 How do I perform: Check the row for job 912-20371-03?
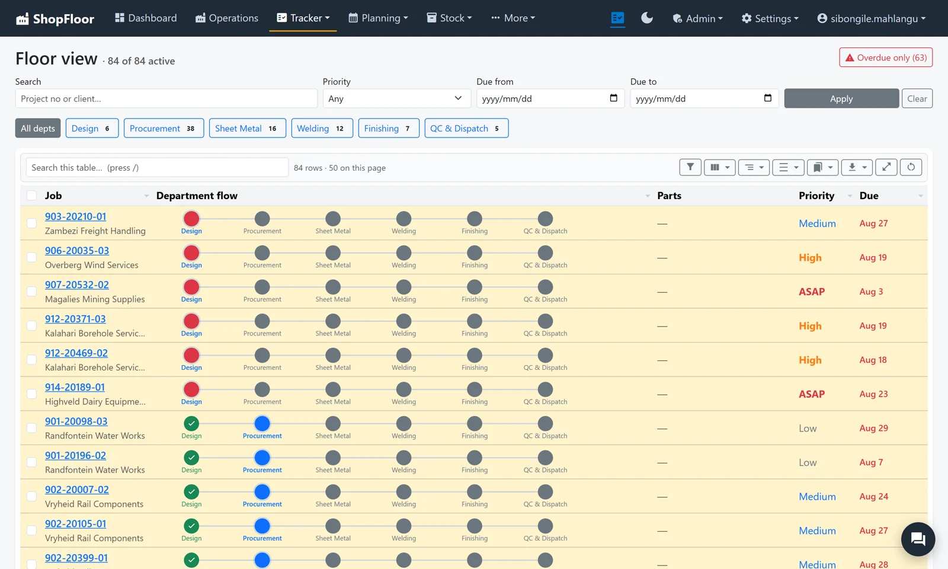click(32, 325)
